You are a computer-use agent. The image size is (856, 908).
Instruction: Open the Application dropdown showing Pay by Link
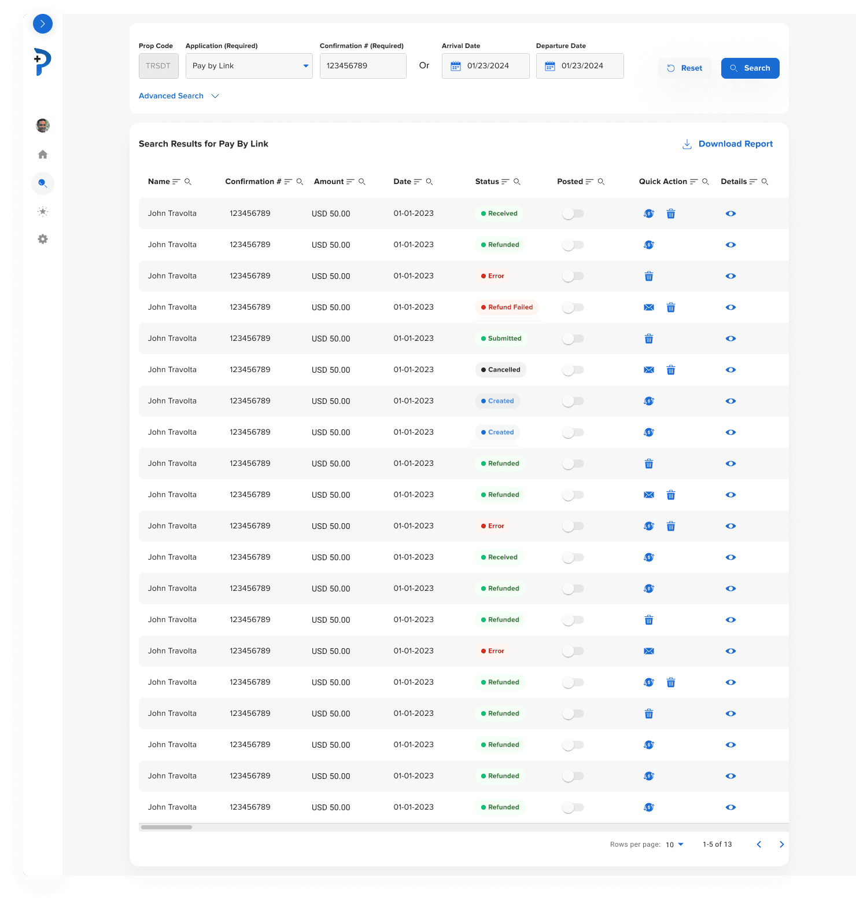pyautogui.click(x=249, y=66)
